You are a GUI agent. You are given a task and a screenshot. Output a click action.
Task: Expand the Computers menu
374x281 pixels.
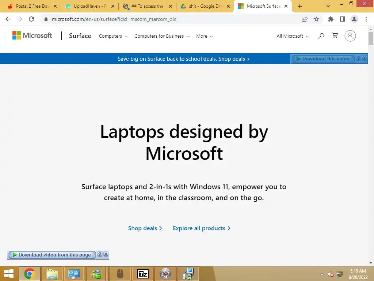(x=113, y=36)
